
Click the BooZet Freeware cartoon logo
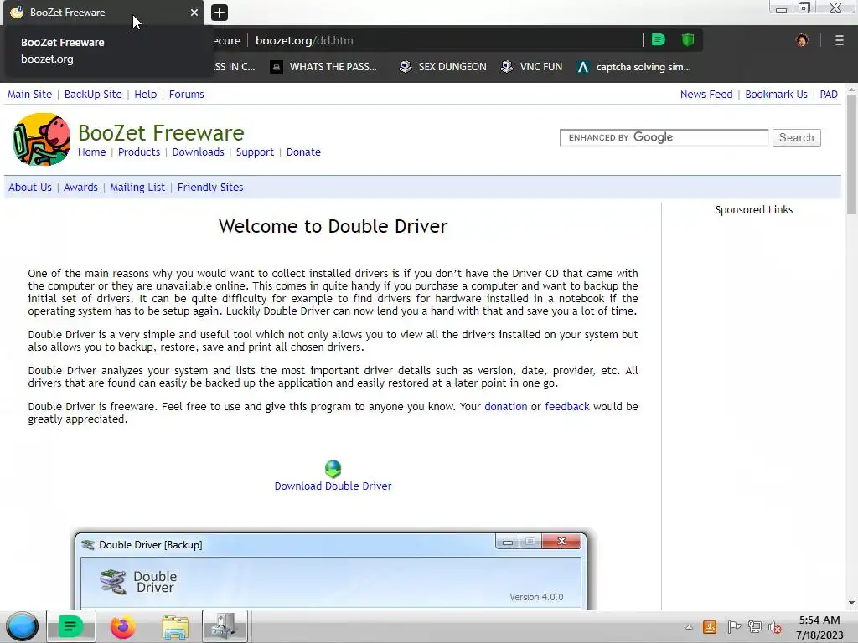click(x=41, y=140)
